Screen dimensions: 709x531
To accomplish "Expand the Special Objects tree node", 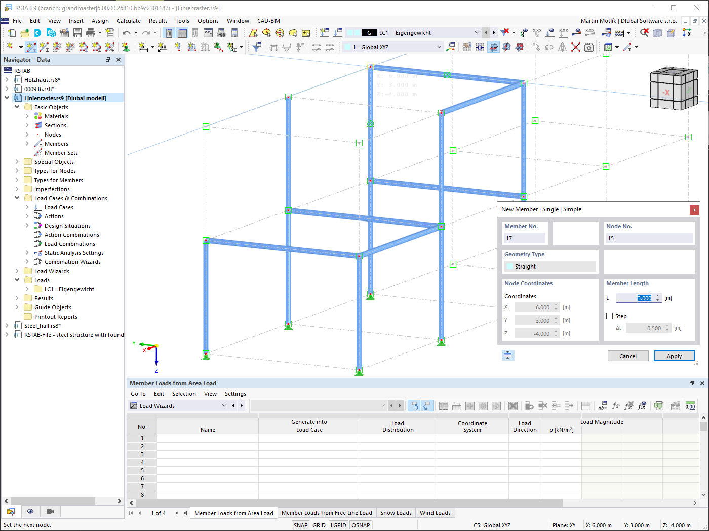I will pos(17,162).
